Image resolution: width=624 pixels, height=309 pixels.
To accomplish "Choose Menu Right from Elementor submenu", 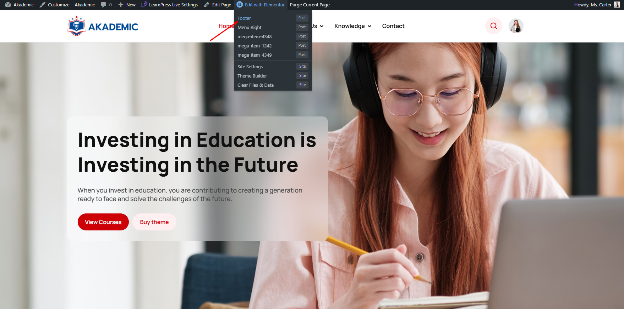I will pyautogui.click(x=250, y=28).
